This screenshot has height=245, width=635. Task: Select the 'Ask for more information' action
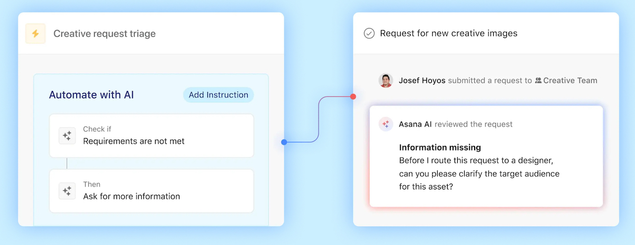coord(131,196)
